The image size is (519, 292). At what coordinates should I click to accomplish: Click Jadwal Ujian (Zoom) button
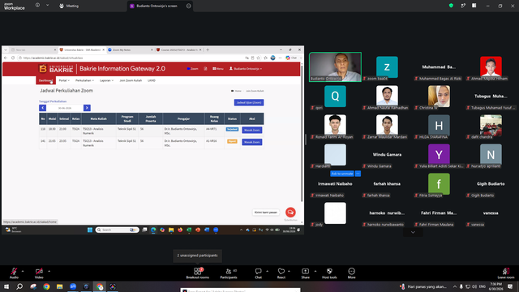click(x=249, y=103)
